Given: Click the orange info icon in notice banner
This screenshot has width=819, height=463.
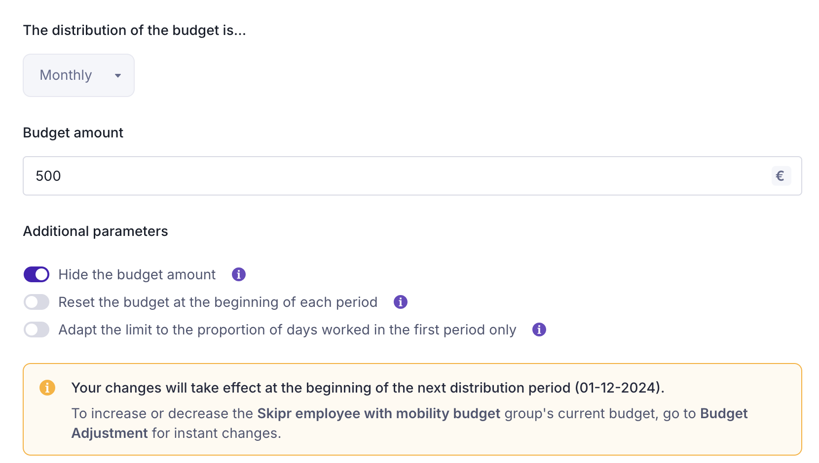Looking at the screenshot, I should coord(47,388).
